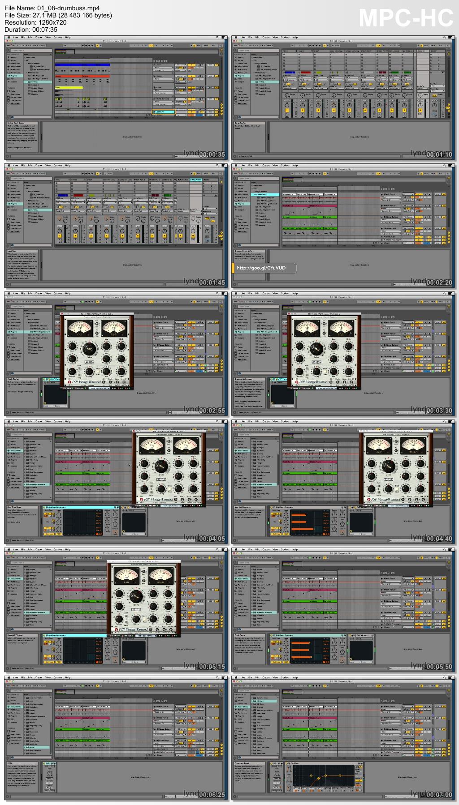The height and width of the screenshot is (805, 459).
Task: Open Help menu in 00:07:00 frame
Action: pos(295,678)
